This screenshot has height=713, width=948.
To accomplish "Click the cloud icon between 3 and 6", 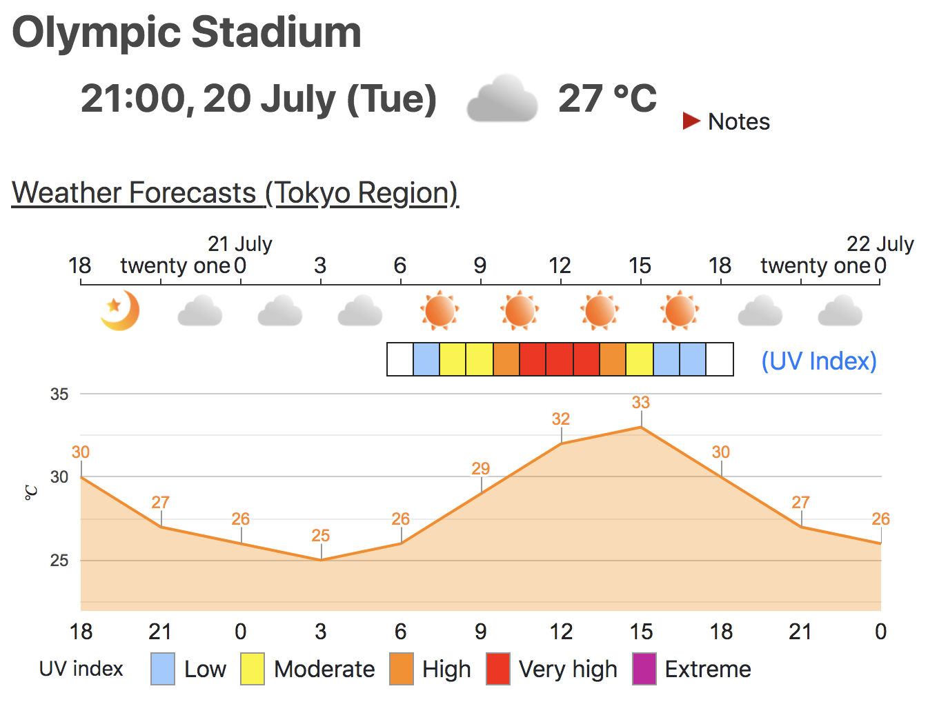I will pyautogui.click(x=359, y=311).
